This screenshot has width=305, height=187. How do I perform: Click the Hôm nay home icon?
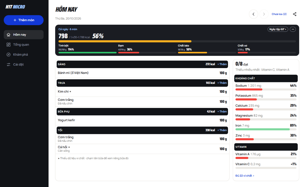point(8,35)
